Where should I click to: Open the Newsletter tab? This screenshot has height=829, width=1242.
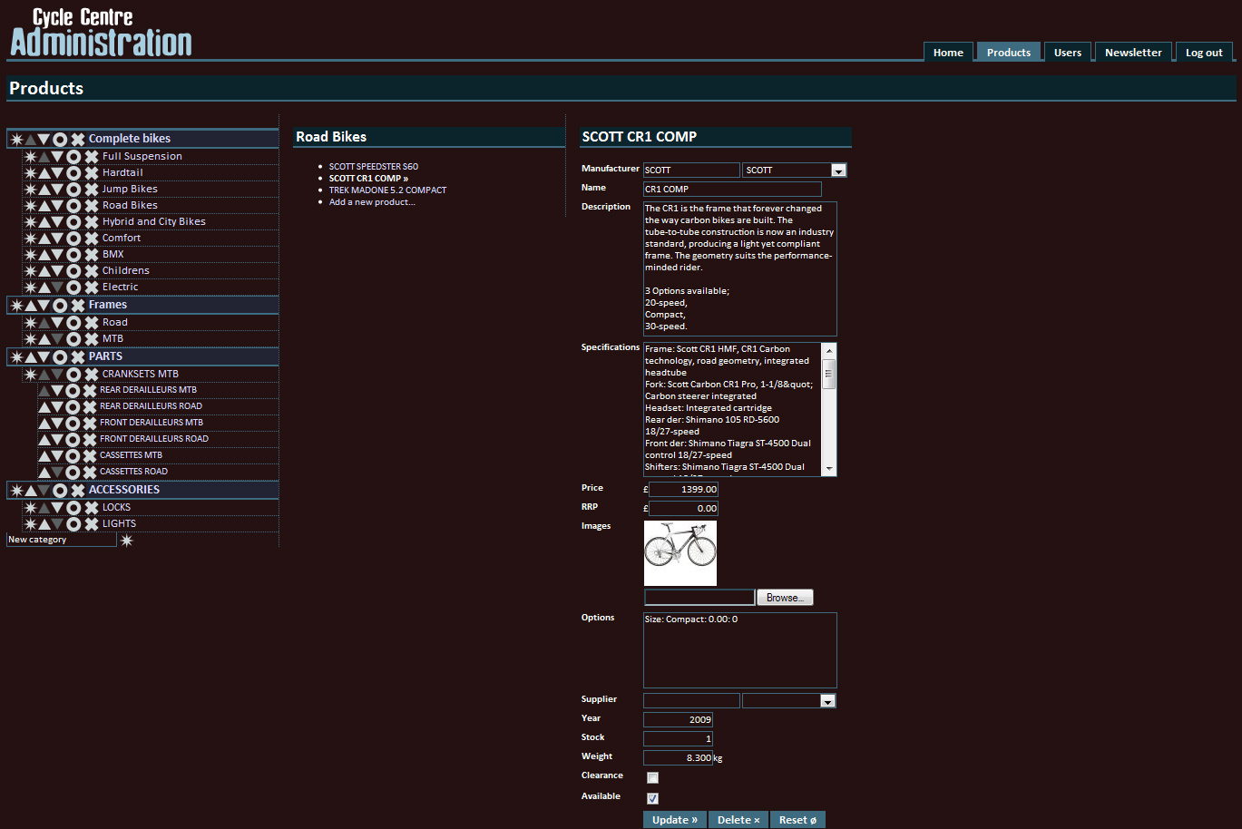tap(1132, 53)
